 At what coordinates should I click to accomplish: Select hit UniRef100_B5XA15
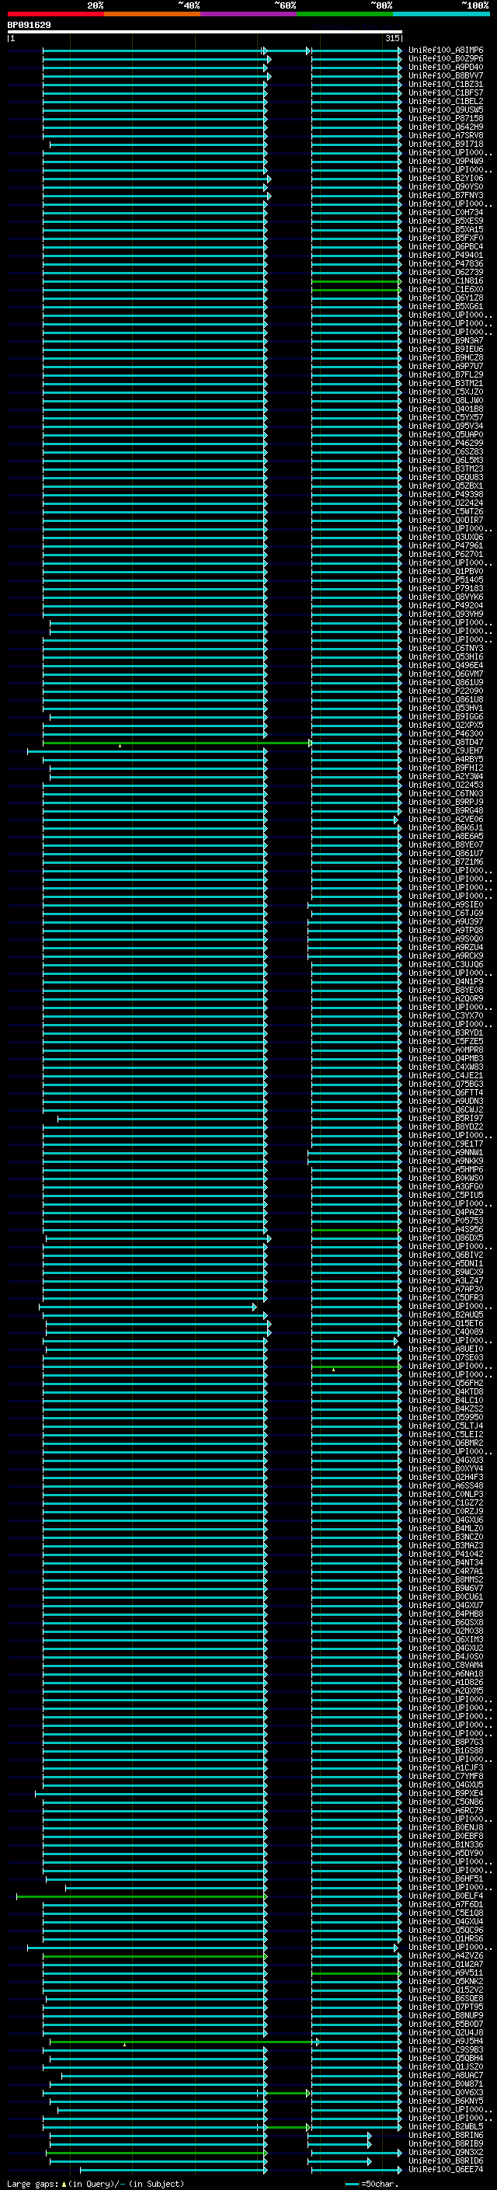445,229
